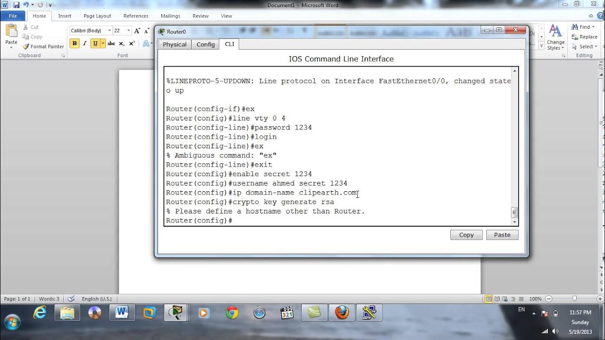Activate the Format Painter tool

43,46
